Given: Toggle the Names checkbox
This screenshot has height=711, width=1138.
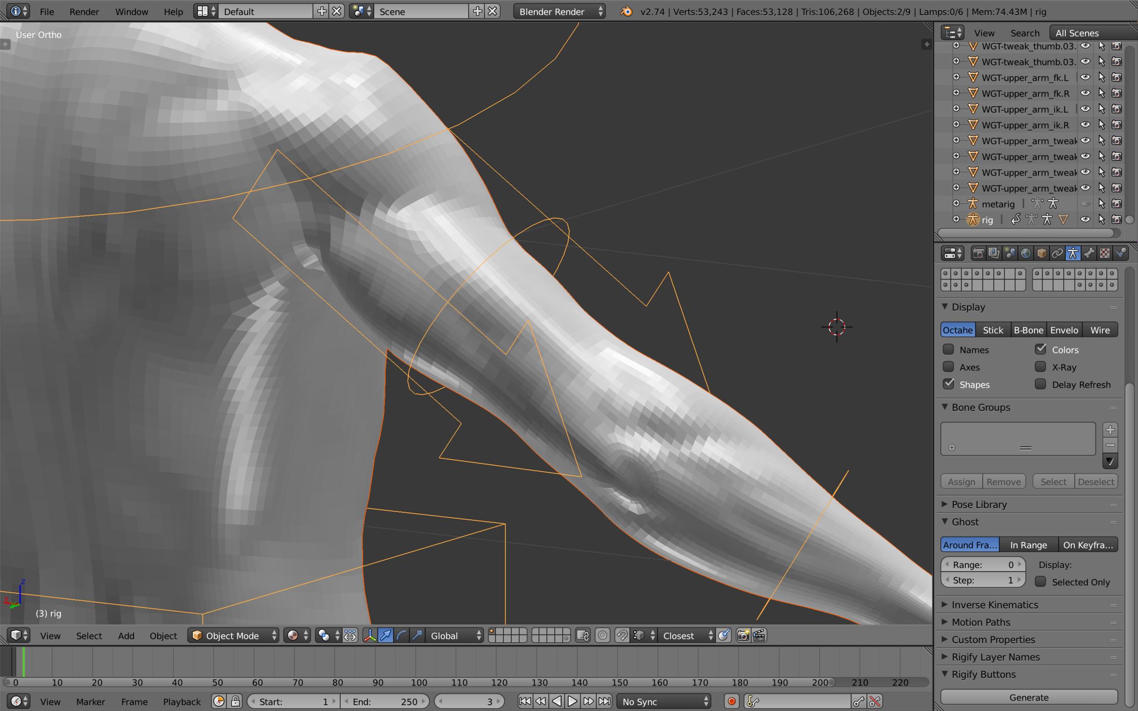Looking at the screenshot, I should pyautogui.click(x=948, y=349).
